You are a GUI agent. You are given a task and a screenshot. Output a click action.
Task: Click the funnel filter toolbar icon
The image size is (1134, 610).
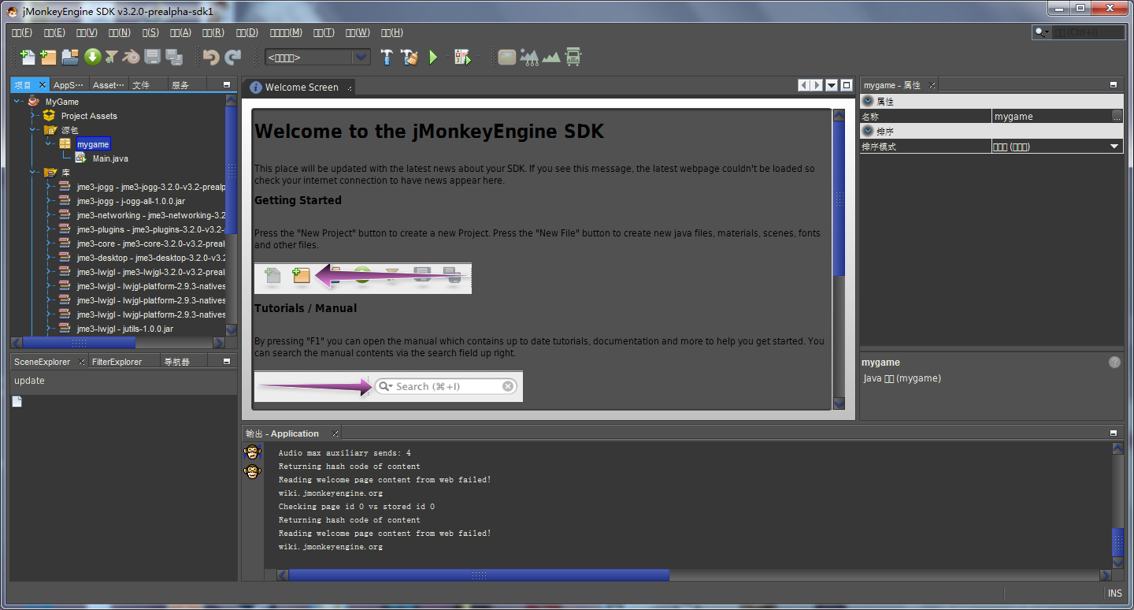(x=112, y=57)
